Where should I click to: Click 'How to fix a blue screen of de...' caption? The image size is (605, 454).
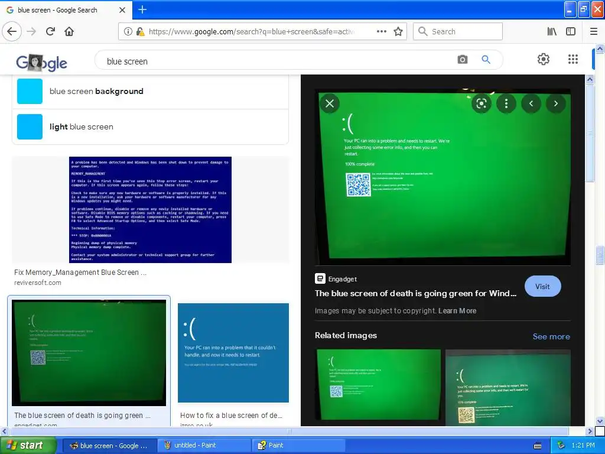231,416
